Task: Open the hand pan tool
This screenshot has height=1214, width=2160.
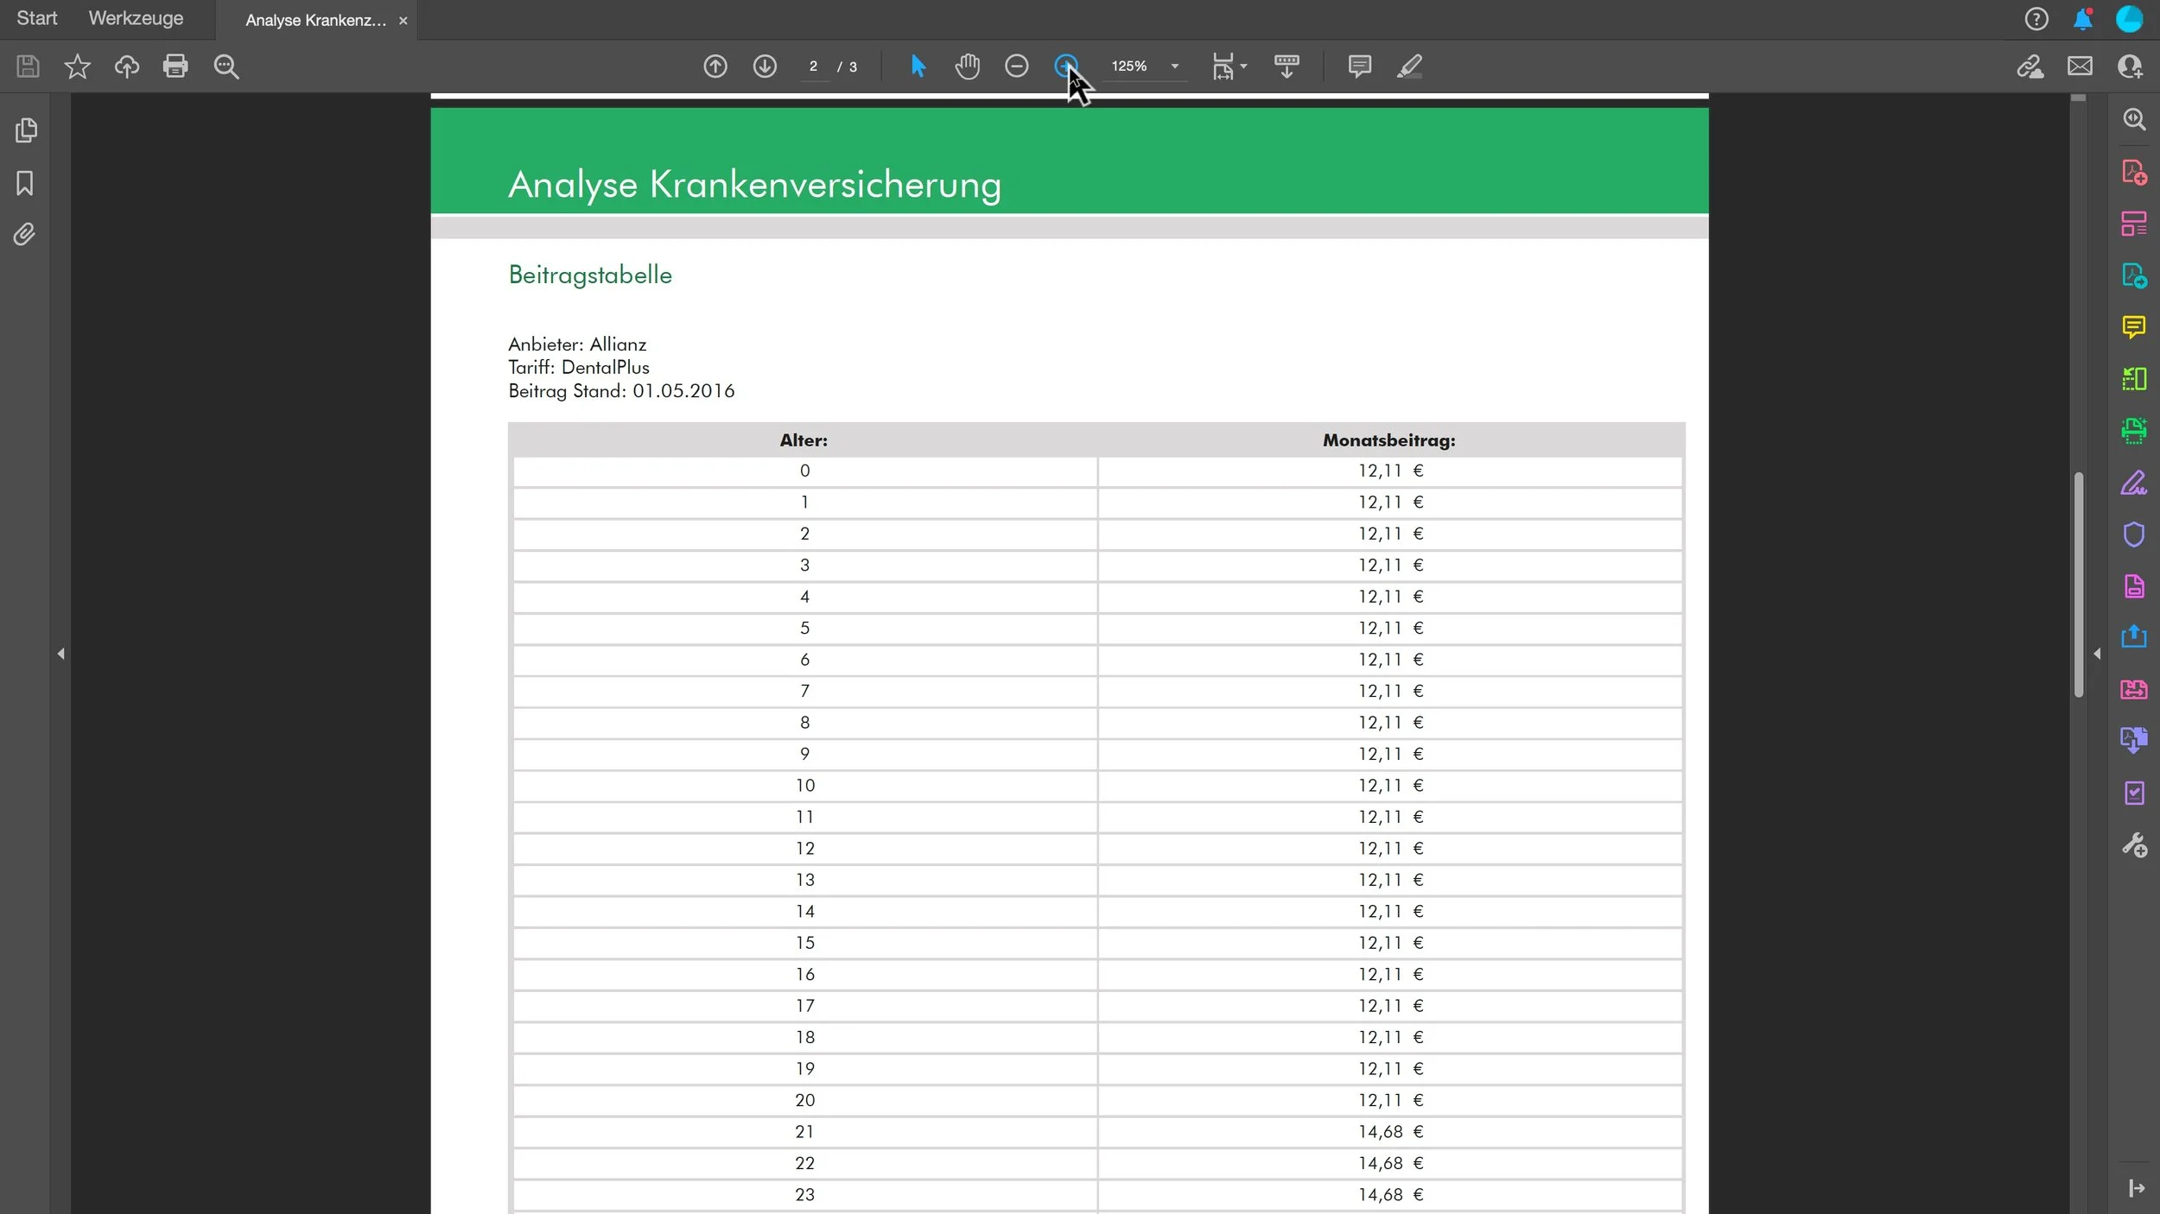Action: (x=967, y=66)
